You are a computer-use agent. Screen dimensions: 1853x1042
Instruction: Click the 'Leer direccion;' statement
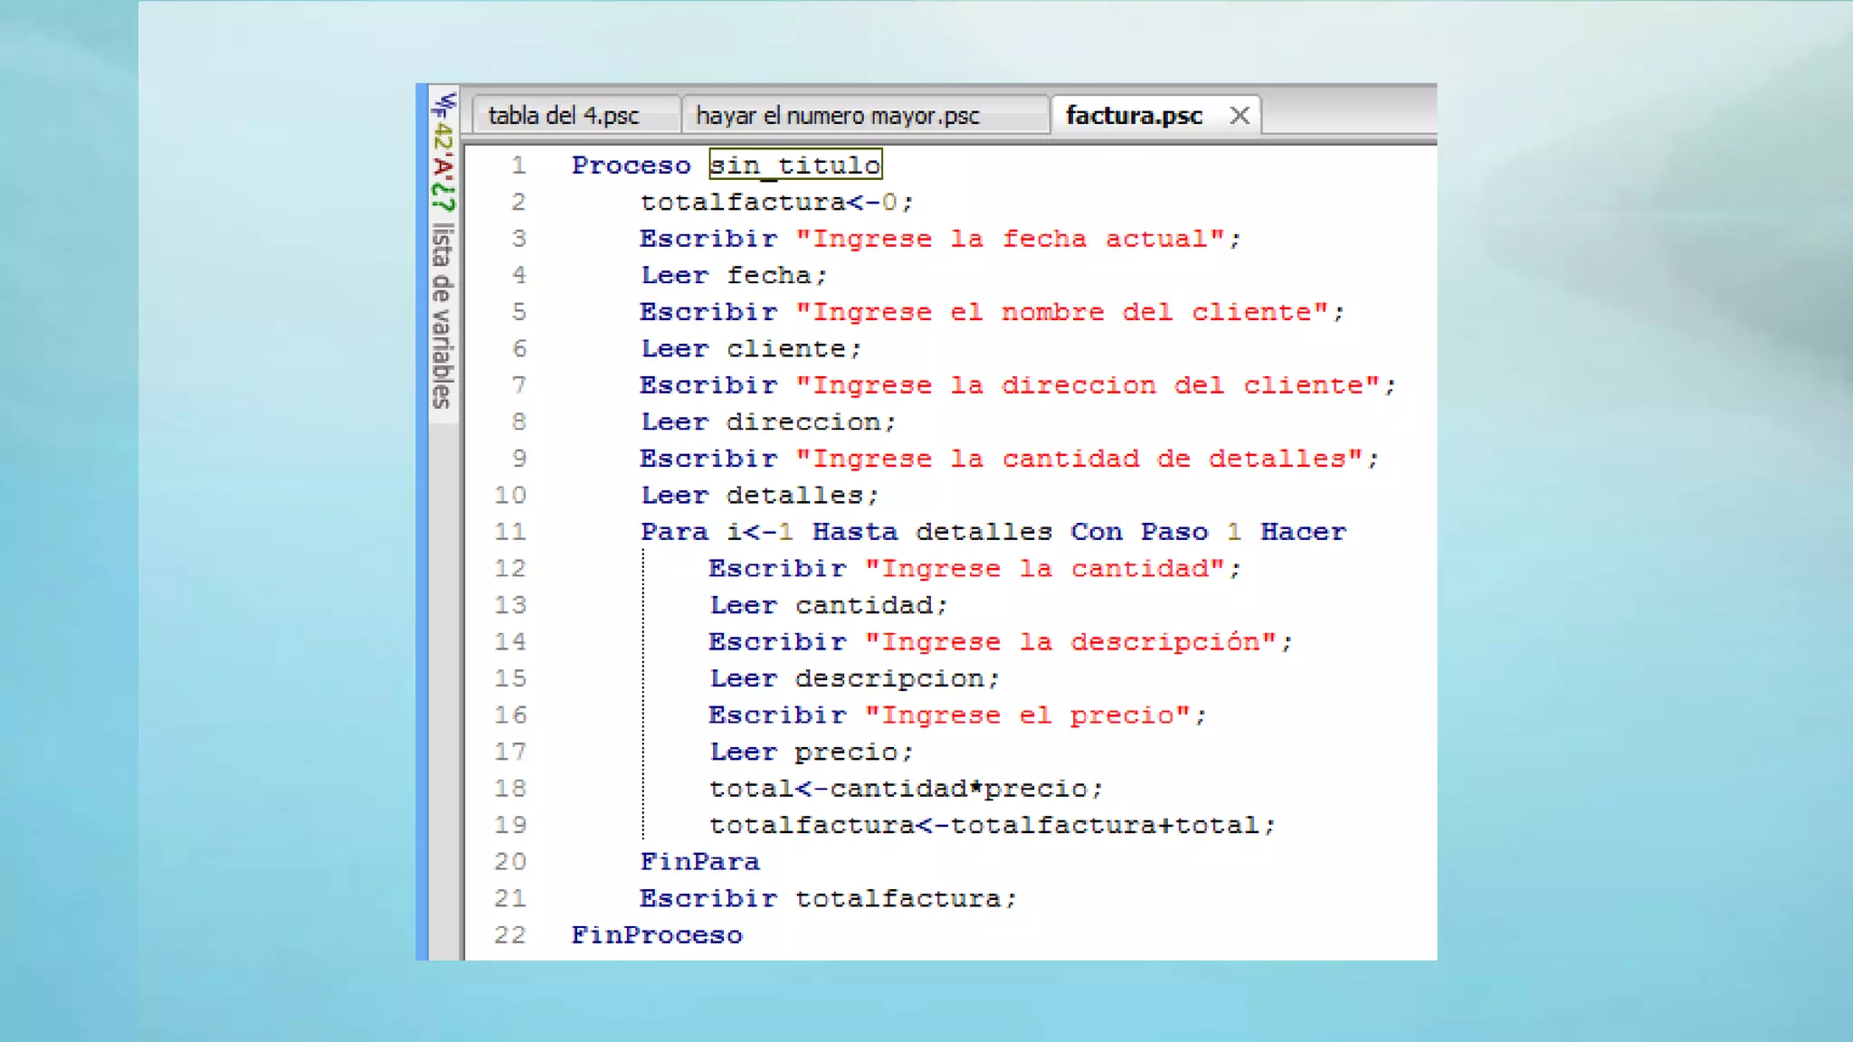[767, 422]
